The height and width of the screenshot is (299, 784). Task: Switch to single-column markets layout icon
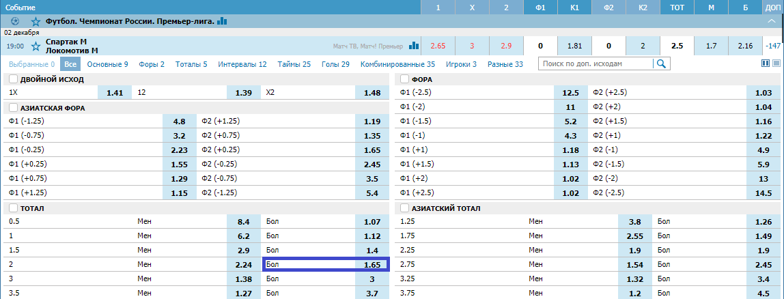pyautogui.click(x=776, y=63)
